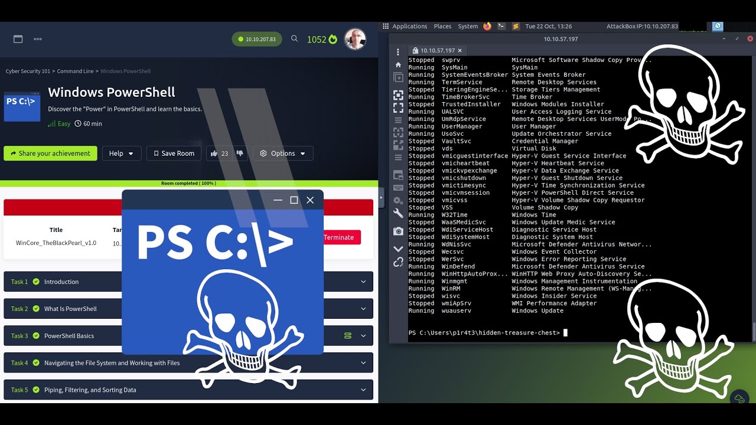Click the Room completed 100% progress bar
This screenshot has height=425, width=756.
pyautogui.click(x=189, y=183)
